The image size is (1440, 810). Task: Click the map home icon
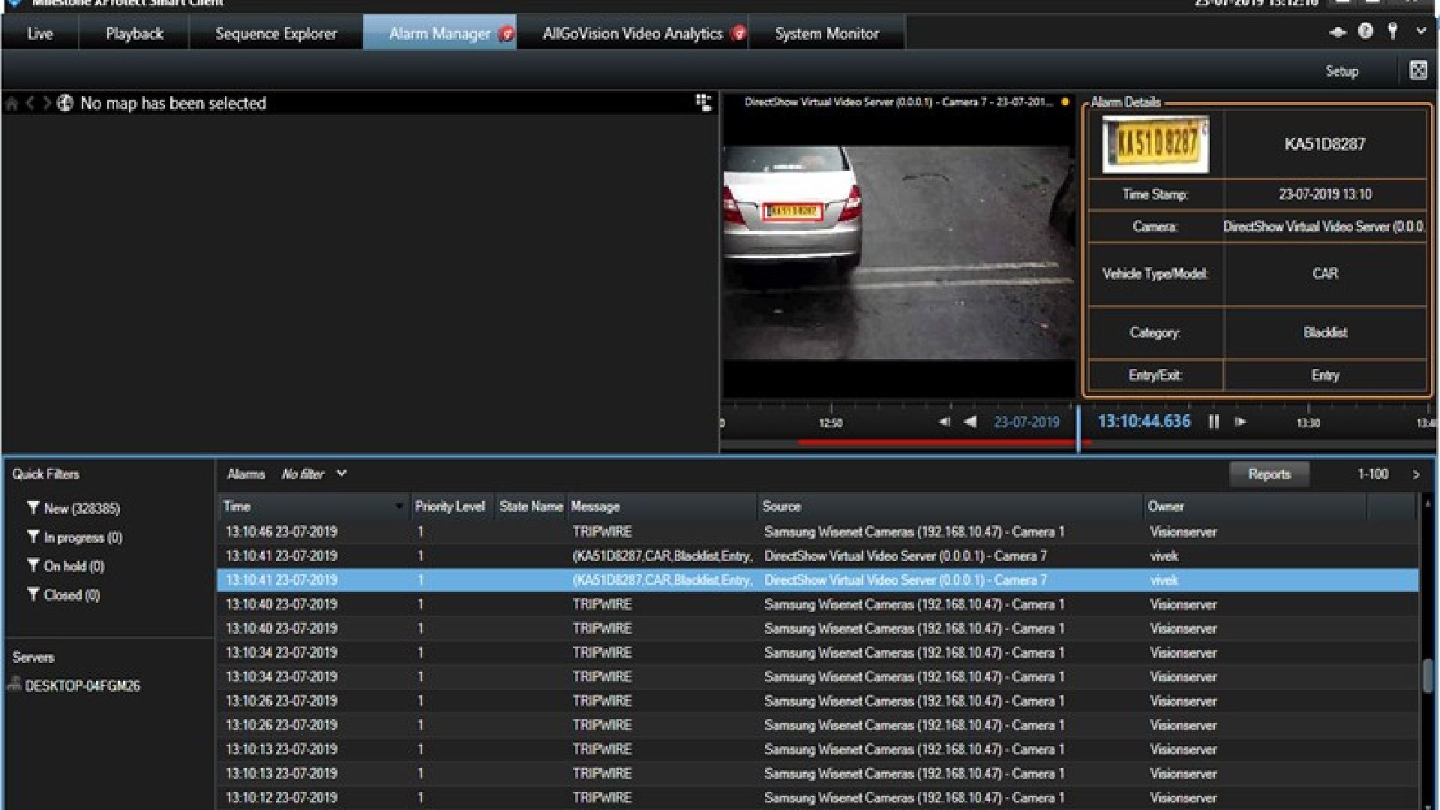pyautogui.click(x=11, y=103)
